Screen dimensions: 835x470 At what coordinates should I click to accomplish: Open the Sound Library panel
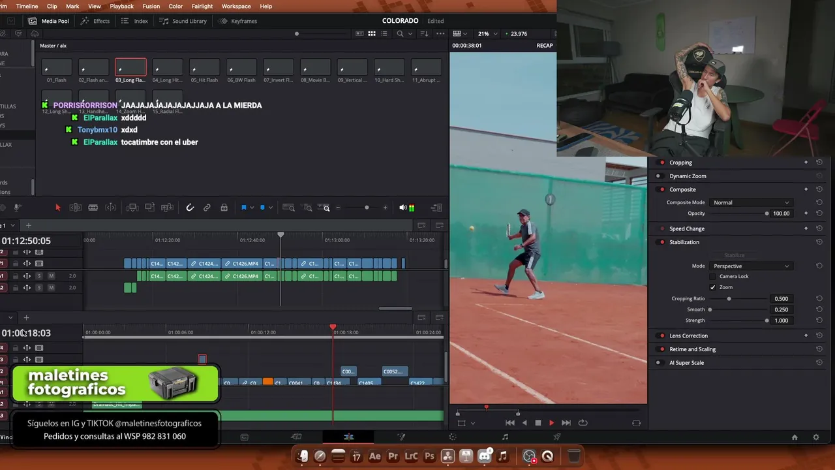183,21
